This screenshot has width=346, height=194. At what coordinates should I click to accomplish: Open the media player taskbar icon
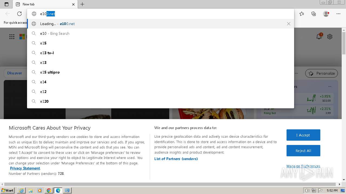40,190
